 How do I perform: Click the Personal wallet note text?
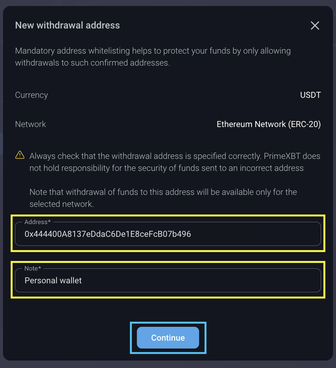[53, 280]
